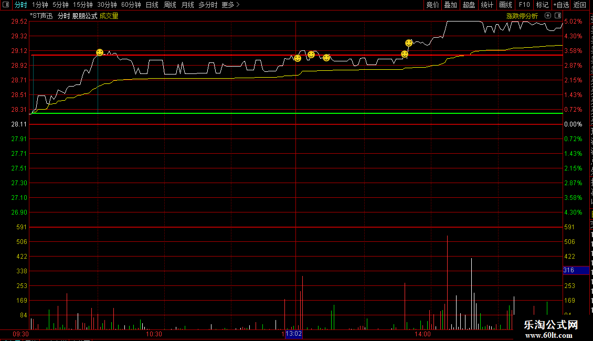Click the smiley marker at 13:02 crosshair

point(298,58)
